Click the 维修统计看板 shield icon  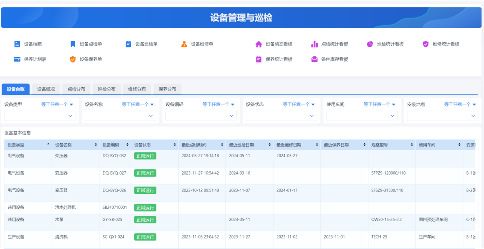point(426,44)
